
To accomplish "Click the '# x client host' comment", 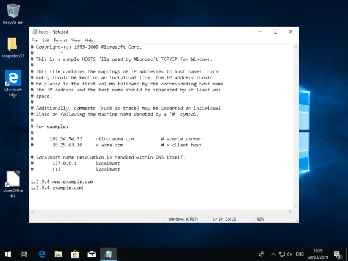I will pyautogui.click(x=181, y=145).
